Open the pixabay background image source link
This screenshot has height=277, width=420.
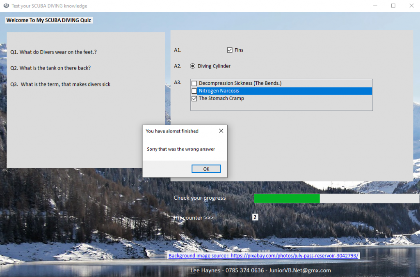(x=264, y=256)
